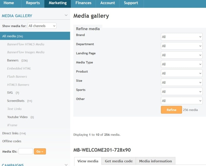Select Offline codes in the sidebar
This screenshot has height=166, width=206.
pos(12,141)
